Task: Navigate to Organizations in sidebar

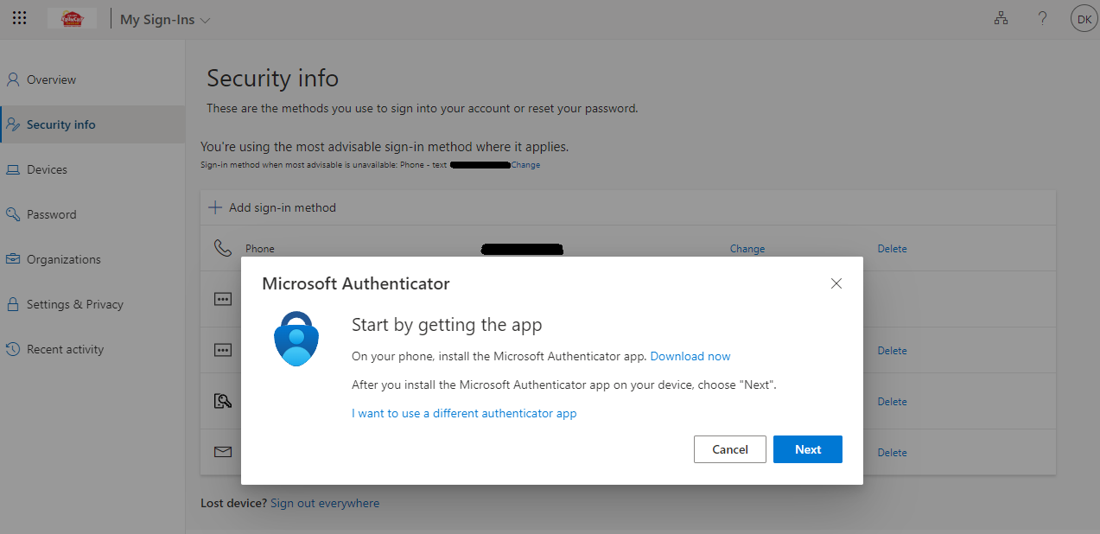Action: click(63, 259)
